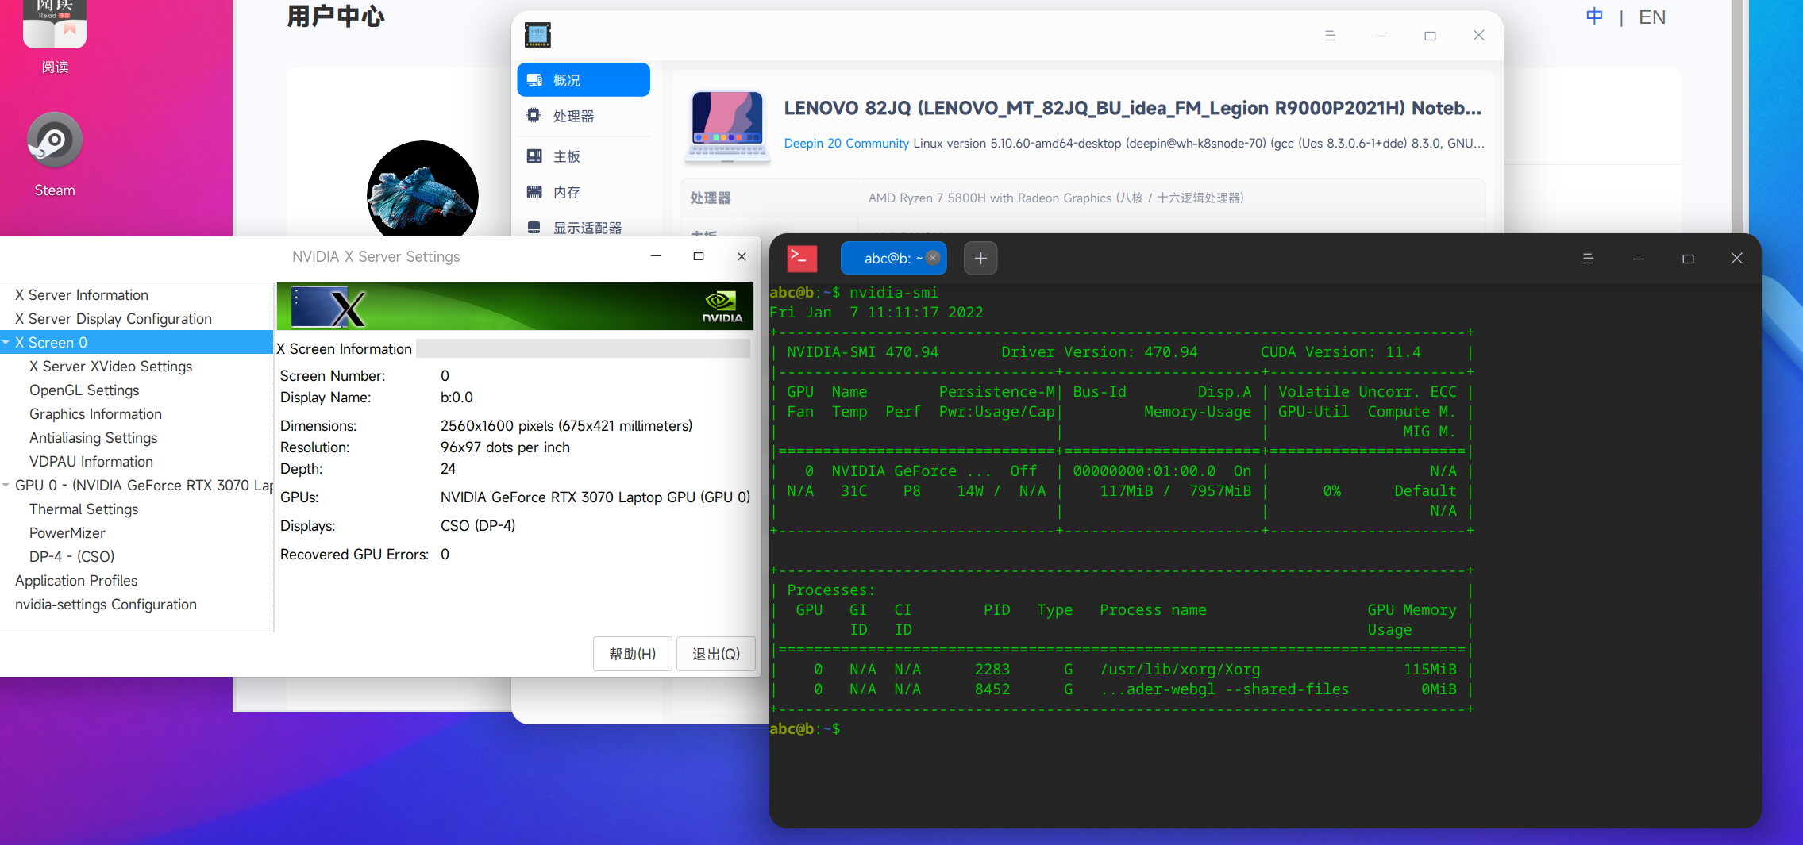
Task: Open the 主板 motherboard sidebar item
Action: point(584,156)
